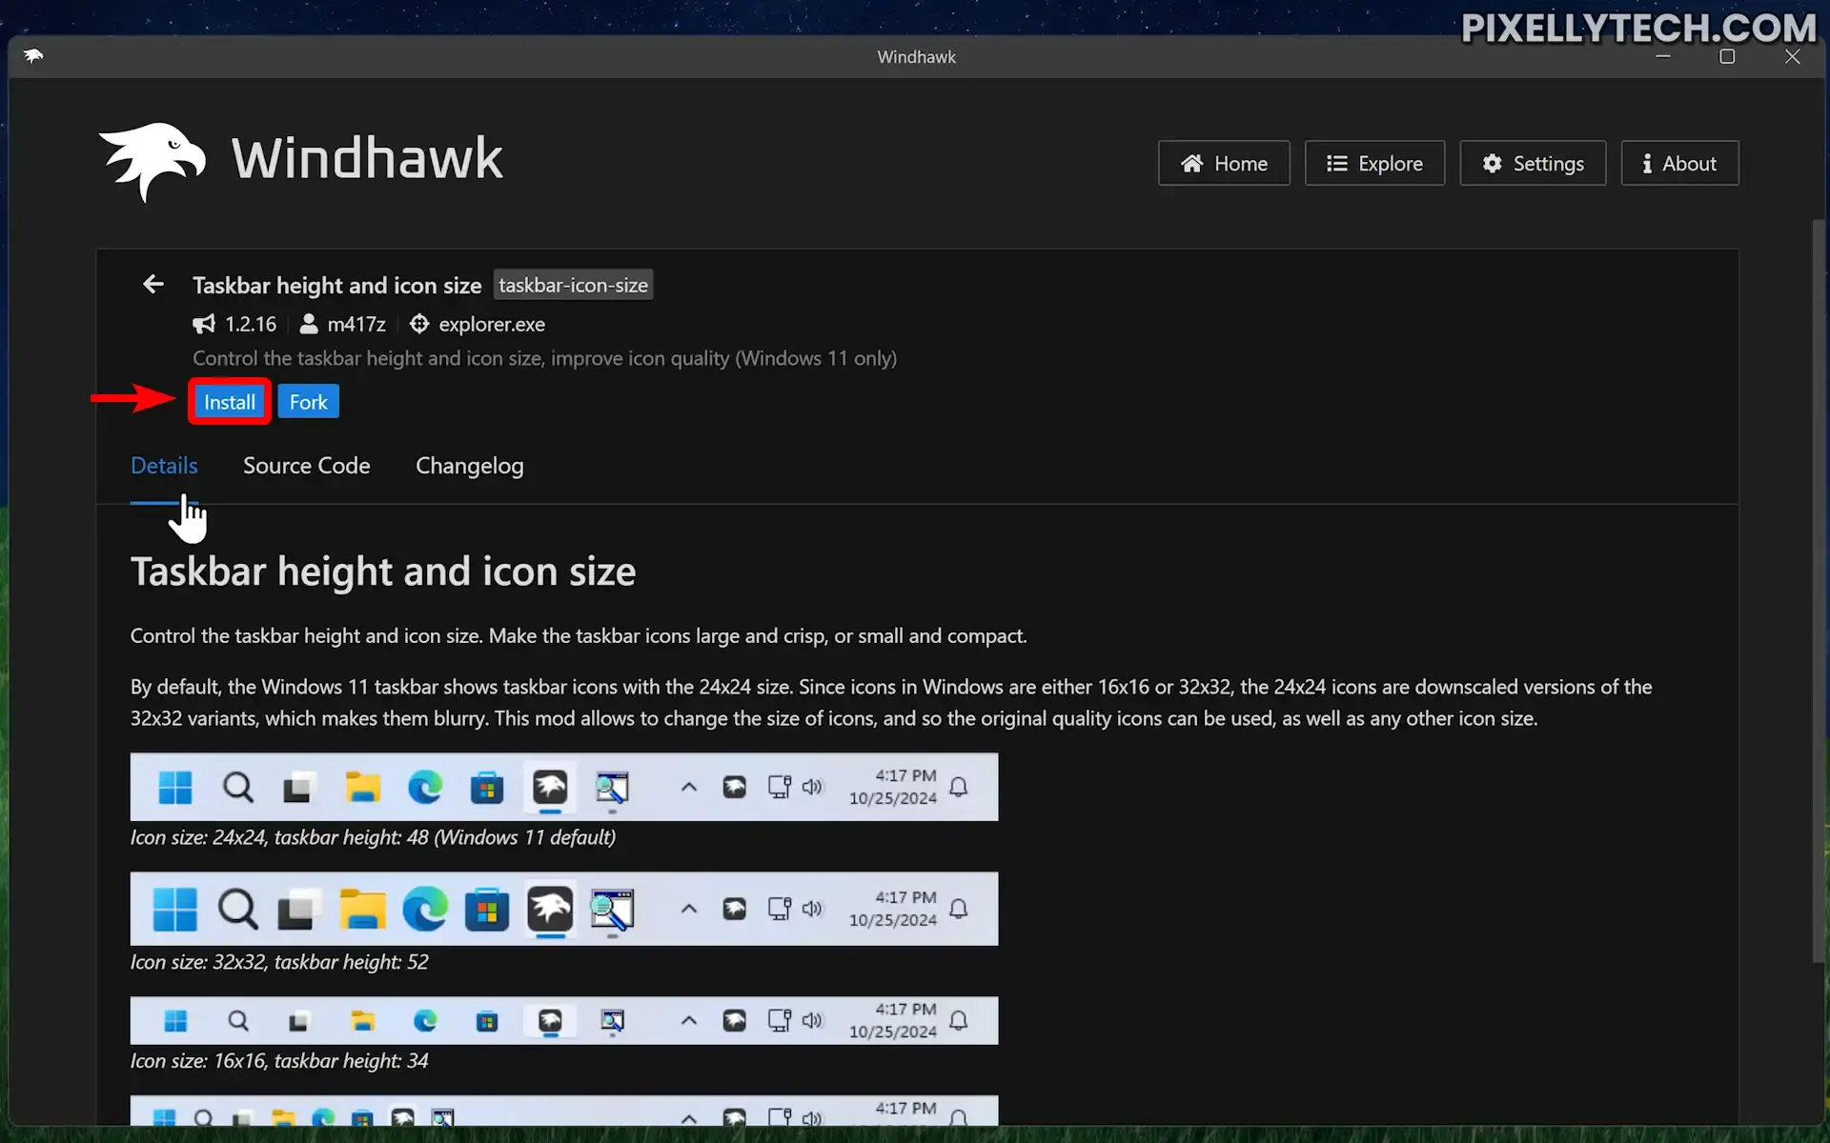Image resolution: width=1830 pixels, height=1143 pixels.
Task: Open the Home page
Action: click(x=1224, y=164)
